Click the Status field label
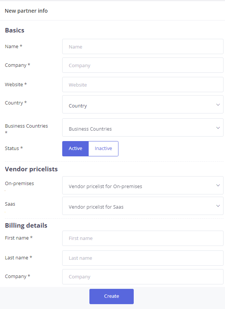This screenshot has width=225, height=309. pyautogui.click(x=14, y=149)
